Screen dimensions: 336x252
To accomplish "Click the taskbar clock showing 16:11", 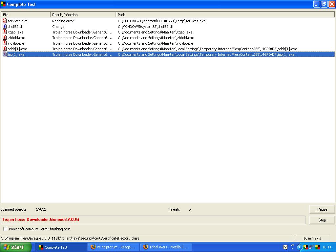I will (327, 247).
